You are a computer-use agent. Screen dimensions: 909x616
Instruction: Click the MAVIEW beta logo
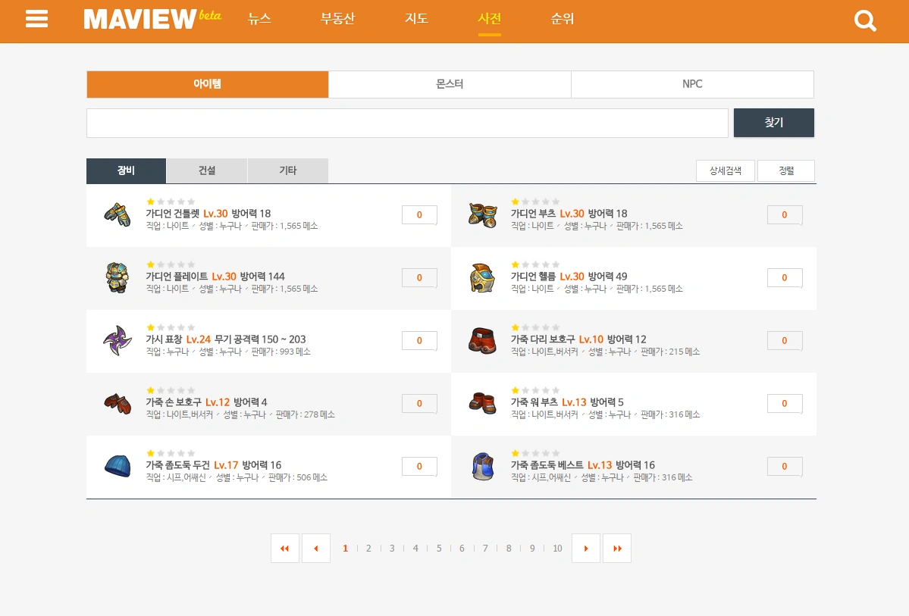tap(152, 19)
